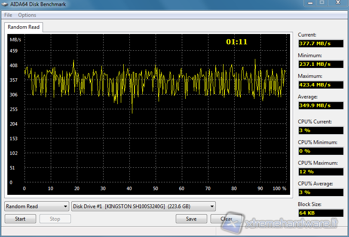
Task: Click the Stop button
Action: (x=55, y=219)
